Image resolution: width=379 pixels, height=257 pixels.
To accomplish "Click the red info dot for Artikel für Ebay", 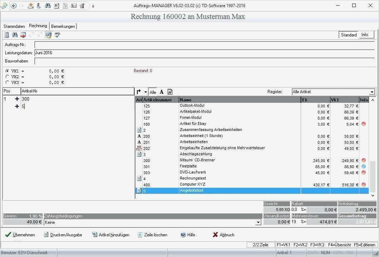I will [x=364, y=124].
